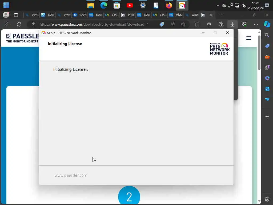Open the Copilot sidebar button
Viewport: 273px width, 205px height.
tap(267, 24)
